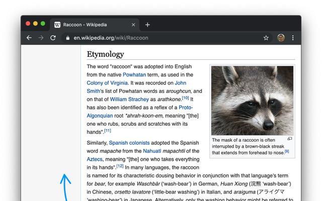Open the Chrome profile avatar

tap(281, 38)
